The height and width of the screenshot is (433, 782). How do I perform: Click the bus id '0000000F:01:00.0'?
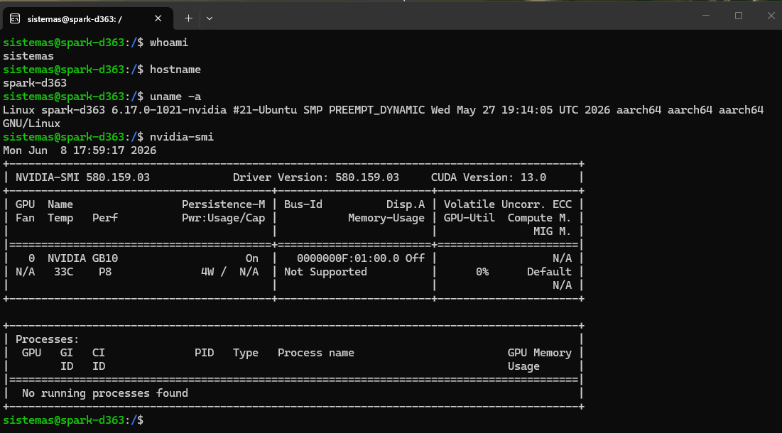tap(348, 258)
